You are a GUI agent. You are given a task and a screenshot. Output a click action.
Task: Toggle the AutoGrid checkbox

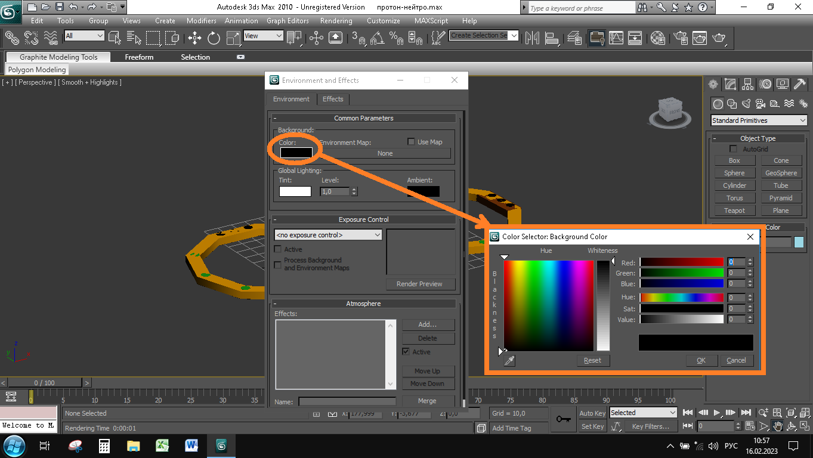coord(734,149)
